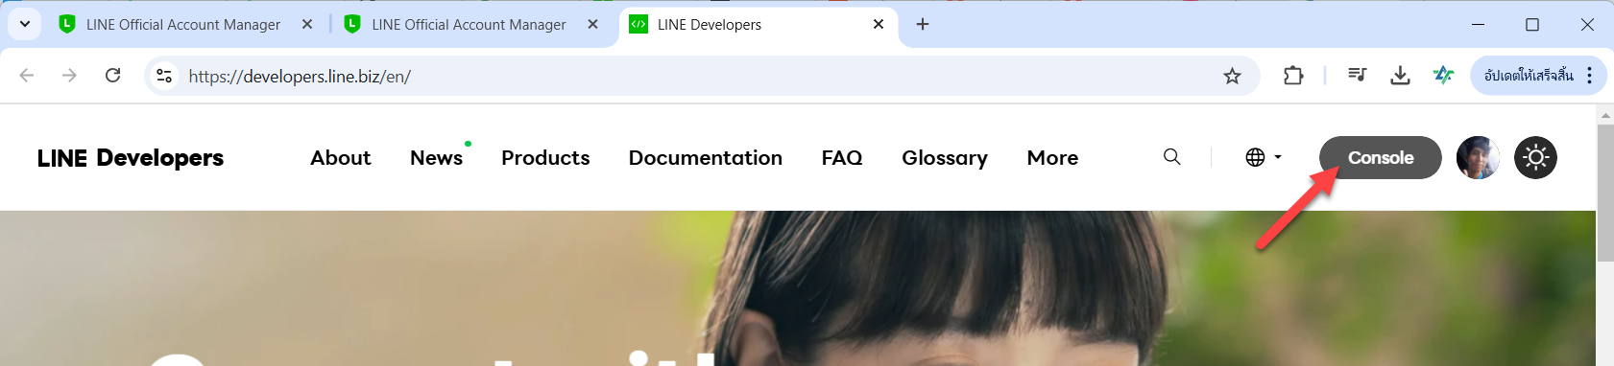This screenshot has height=366, width=1614.
Task: Open a new tab with plus button
Action: (x=923, y=24)
